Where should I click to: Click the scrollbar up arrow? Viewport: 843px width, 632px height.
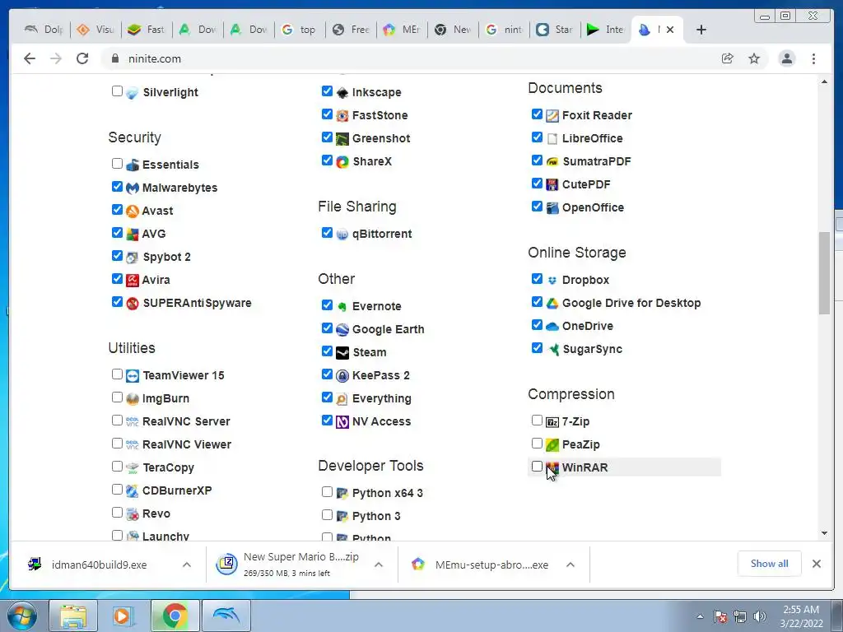[x=824, y=81]
